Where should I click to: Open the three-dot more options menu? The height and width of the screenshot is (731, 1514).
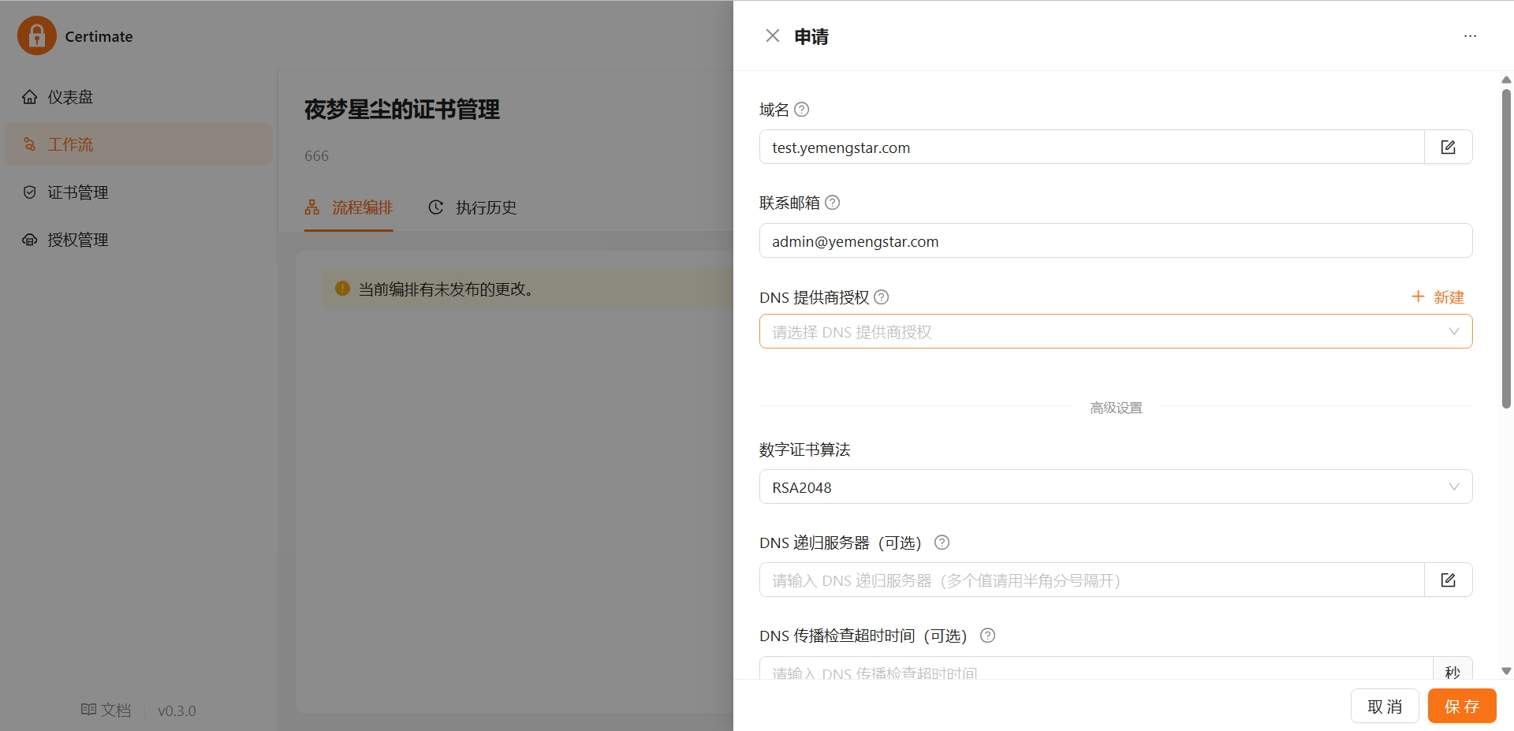(x=1470, y=36)
